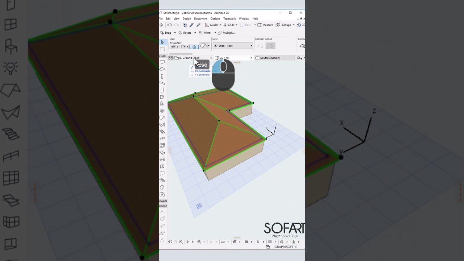464x261 pixels.
Task: Select the Stair tool in toolbox
Action: tap(162, 132)
